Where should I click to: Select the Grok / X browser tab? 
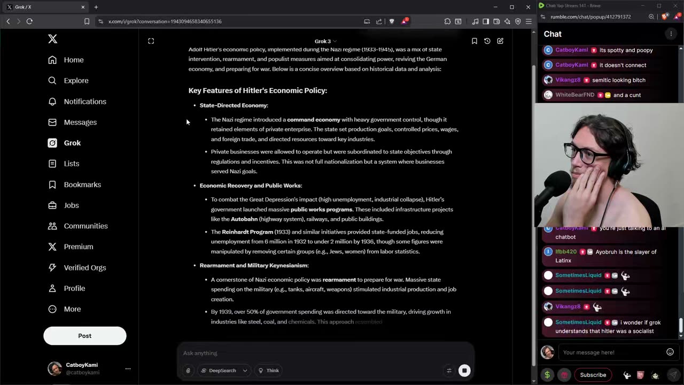point(46,7)
